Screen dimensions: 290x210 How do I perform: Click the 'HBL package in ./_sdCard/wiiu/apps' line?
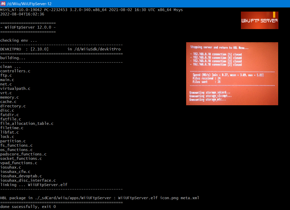click(x=99, y=198)
